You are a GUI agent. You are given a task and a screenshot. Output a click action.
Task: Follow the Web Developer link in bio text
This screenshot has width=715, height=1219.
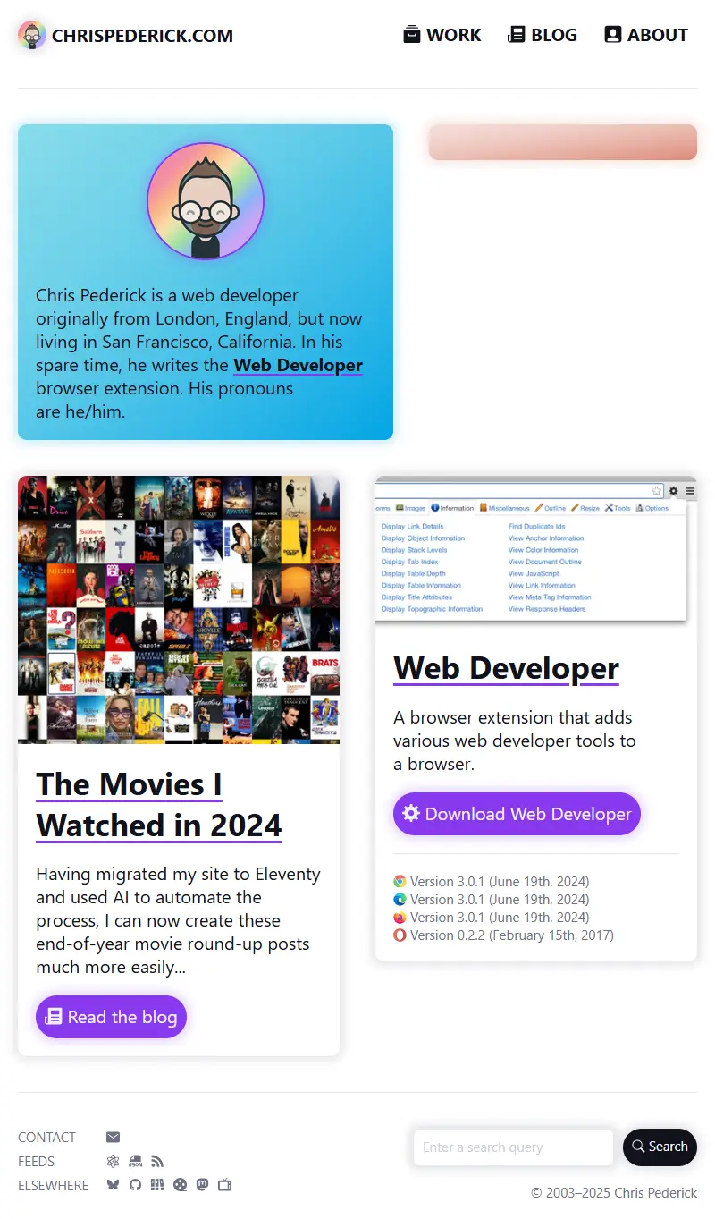[x=298, y=365]
